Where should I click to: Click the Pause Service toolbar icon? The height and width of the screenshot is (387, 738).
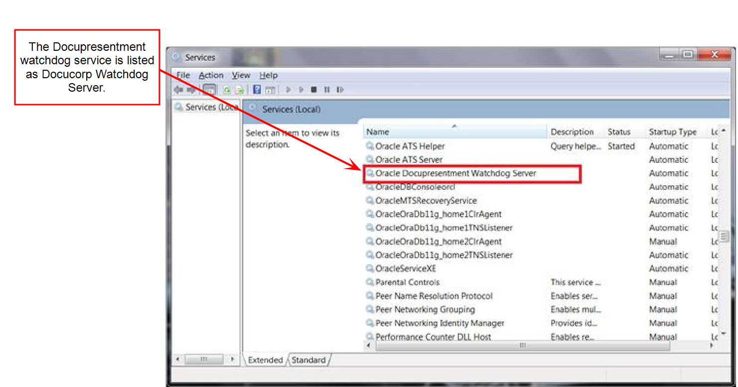coord(326,90)
